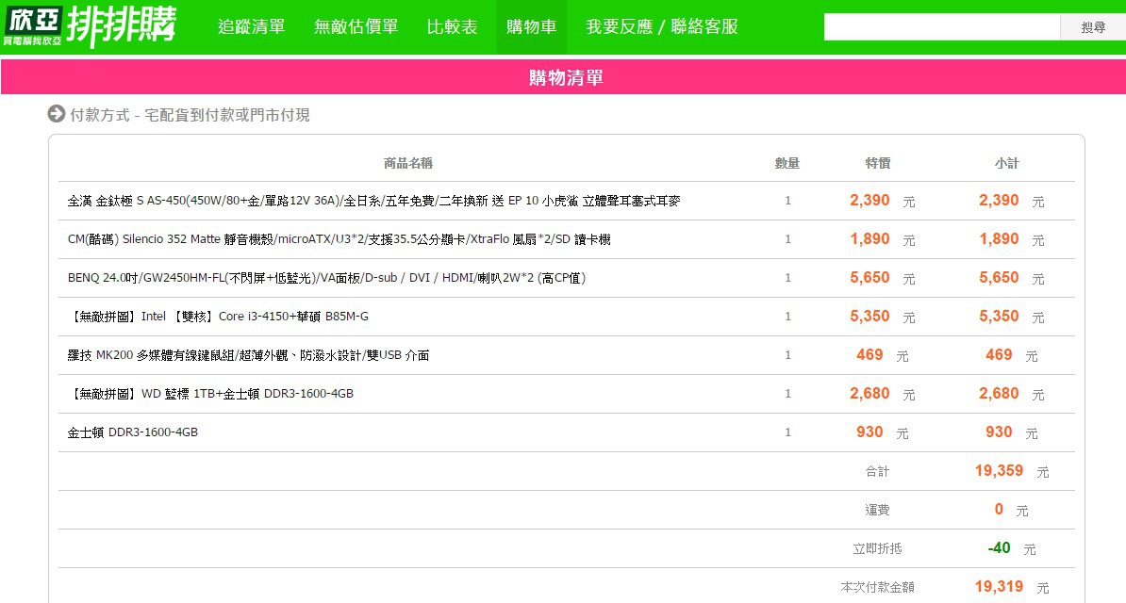Viewport: 1126px width, 603px height.
Task: Click the 本次付款金額 label
Action: (x=877, y=587)
